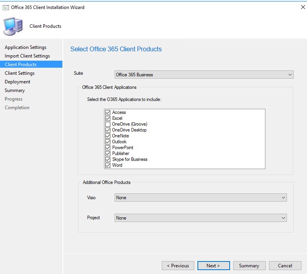Open the Deployment step
The width and height of the screenshot is (307, 274).
coord(17,82)
